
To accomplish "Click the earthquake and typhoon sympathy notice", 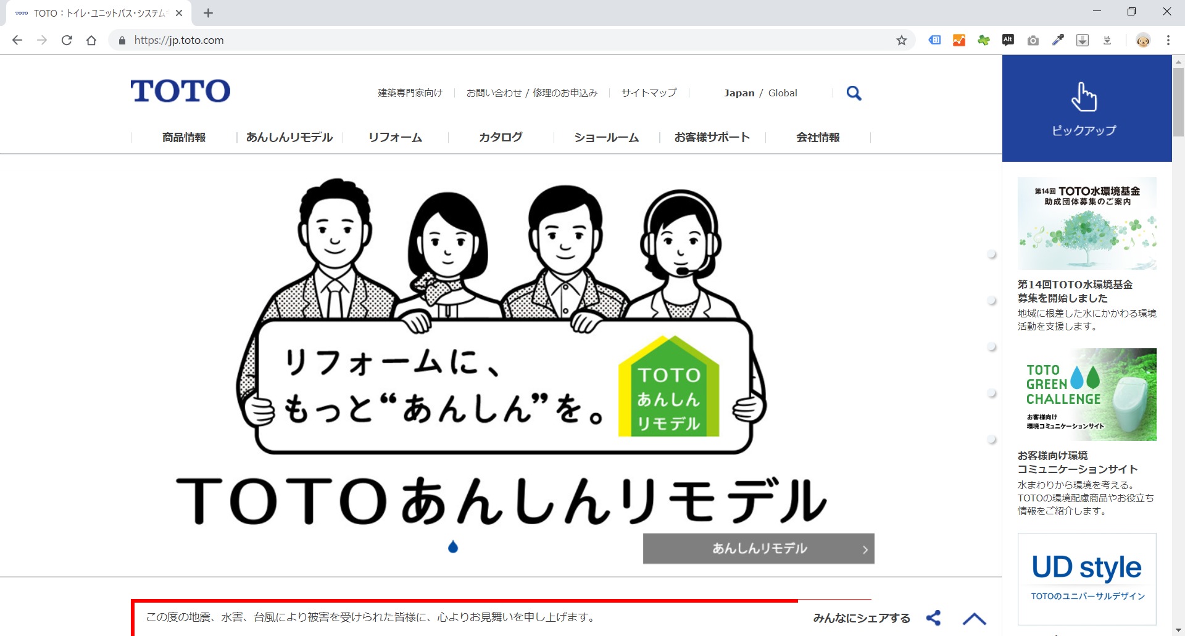I will point(370,617).
